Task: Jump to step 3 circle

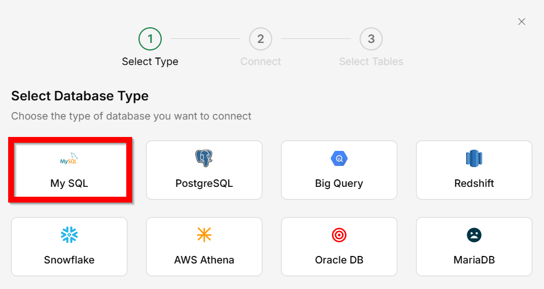Action: [371, 39]
